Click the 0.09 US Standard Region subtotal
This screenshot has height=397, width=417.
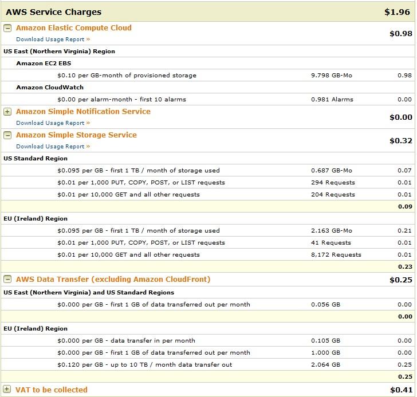pos(405,207)
